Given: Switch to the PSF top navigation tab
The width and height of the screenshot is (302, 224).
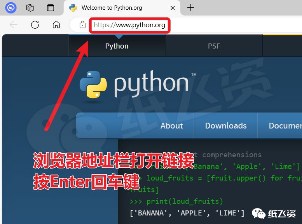Looking at the screenshot, I should click(214, 46).
